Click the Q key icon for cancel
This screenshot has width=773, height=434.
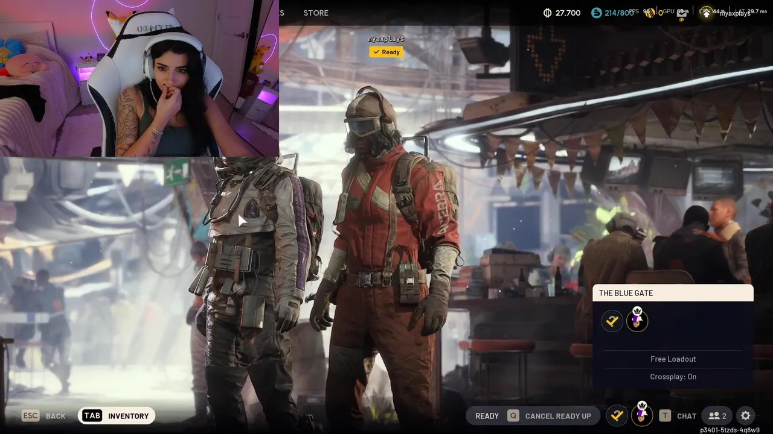tap(513, 416)
